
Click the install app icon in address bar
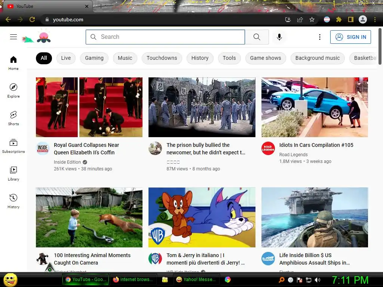coord(288,19)
